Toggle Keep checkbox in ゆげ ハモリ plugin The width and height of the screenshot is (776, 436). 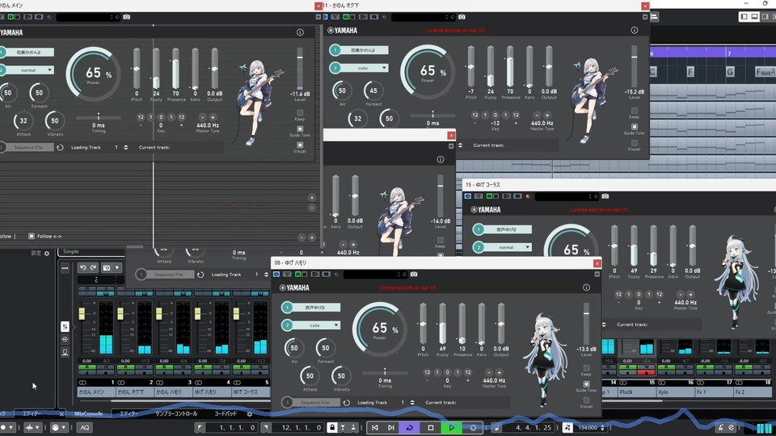[586, 368]
